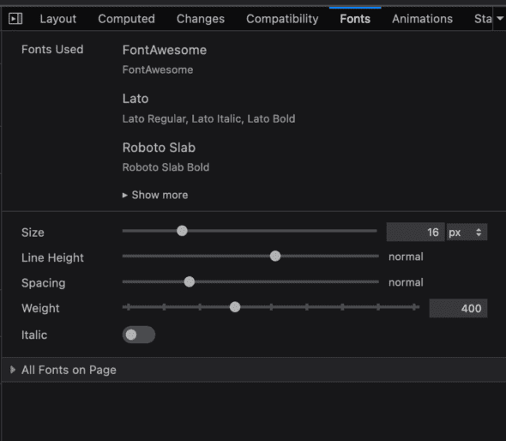The width and height of the screenshot is (506, 441).
Task: Toggle the Italic switch
Action: point(139,335)
